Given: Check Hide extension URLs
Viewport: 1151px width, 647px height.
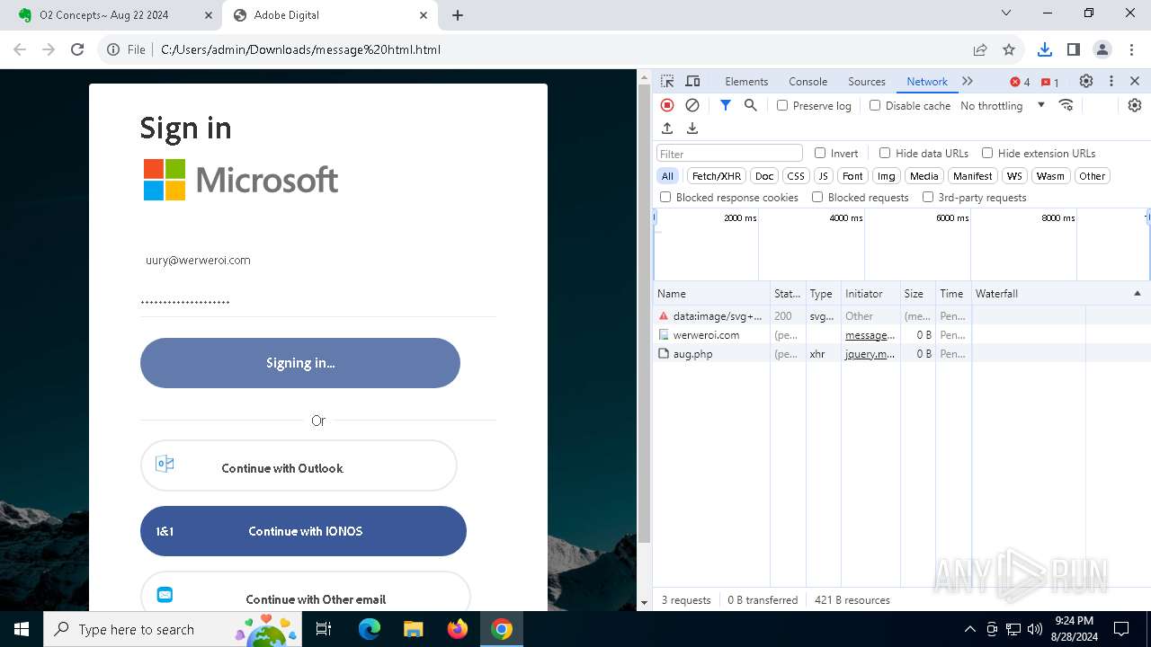Looking at the screenshot, I should [x=987, y=153].
